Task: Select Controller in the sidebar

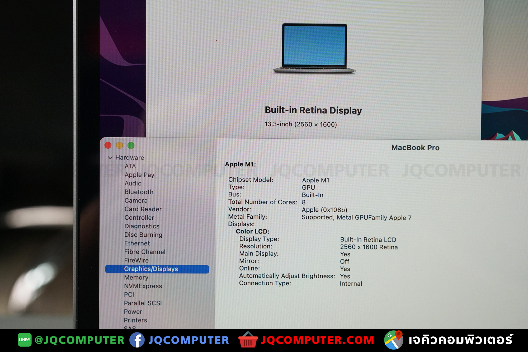Action: click(x=139, y=218)
